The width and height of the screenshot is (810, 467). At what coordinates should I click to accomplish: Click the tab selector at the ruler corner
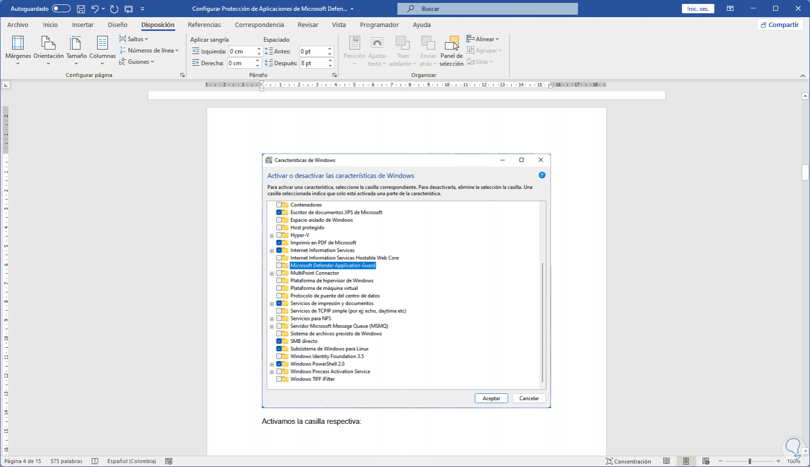[x=6, y=85]
